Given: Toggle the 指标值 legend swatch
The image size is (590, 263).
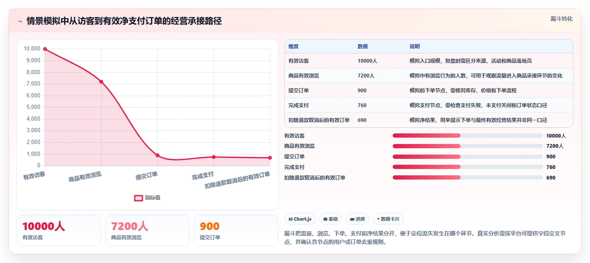Looking at the screenshot, I should (x=138, y=198).
